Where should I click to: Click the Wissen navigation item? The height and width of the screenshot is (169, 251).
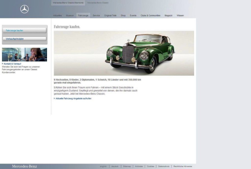click(x=180, y=15)
